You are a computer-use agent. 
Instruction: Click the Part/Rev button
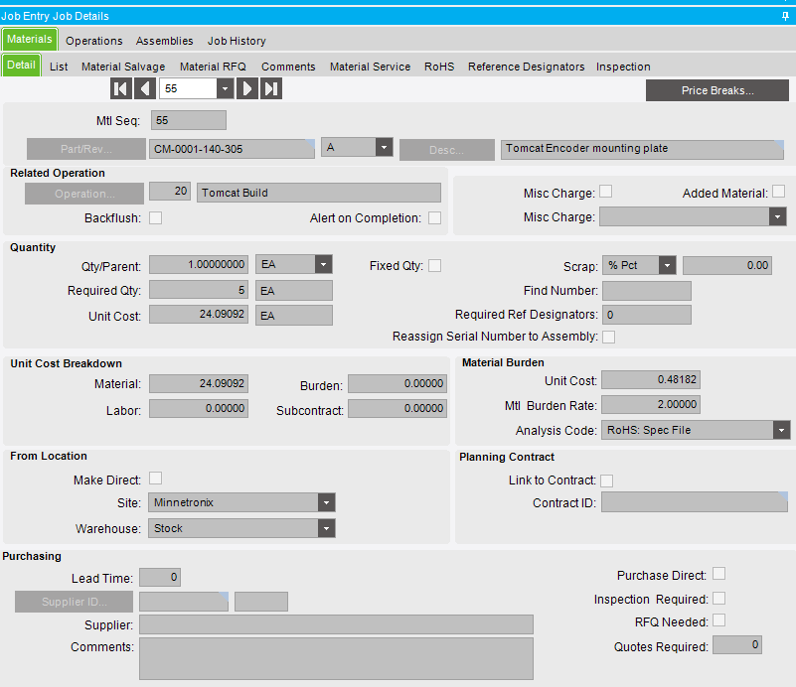(86, 149)
